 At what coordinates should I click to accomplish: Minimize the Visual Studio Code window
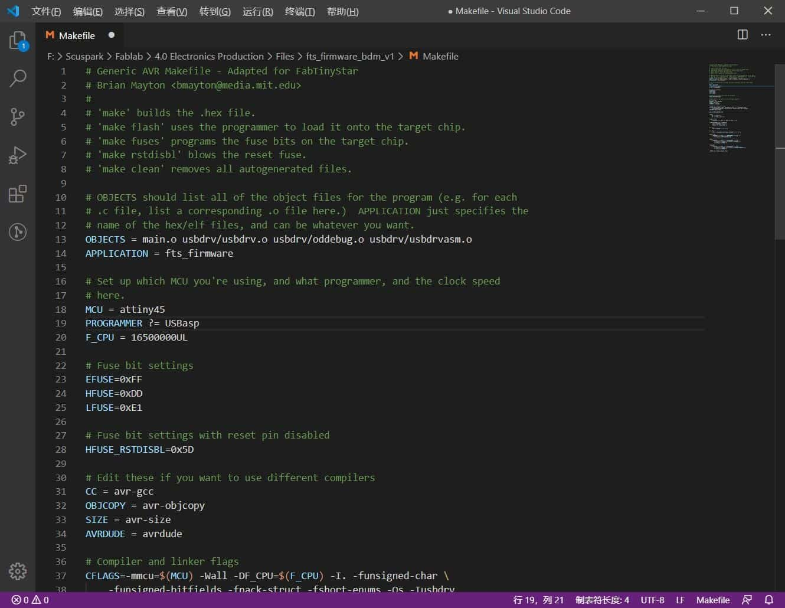(701, 11)
